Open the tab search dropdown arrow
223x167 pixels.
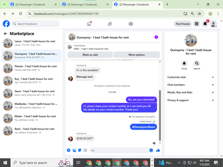coord(4,4)
